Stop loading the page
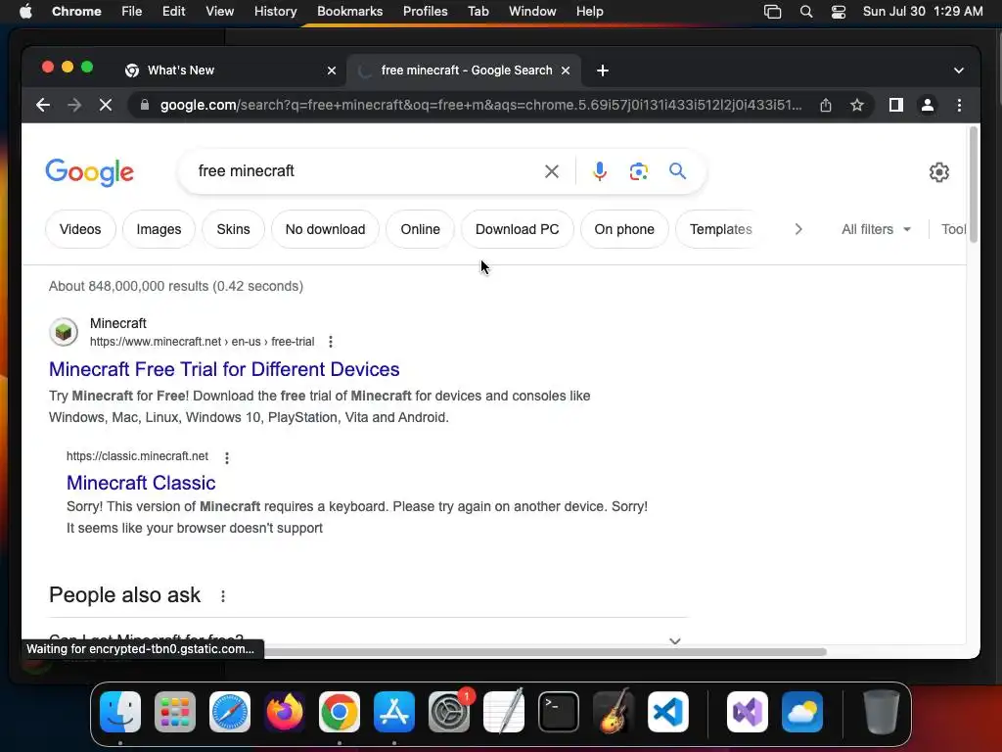The image size is (1002, 752). (x=106, y=105)
